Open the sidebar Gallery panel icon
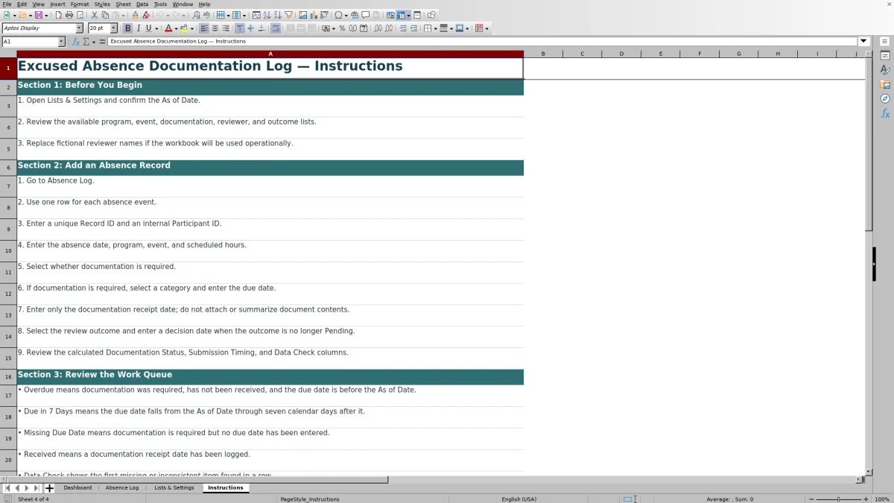The width and height of the screenshot is (894, 503). point(885,84)
